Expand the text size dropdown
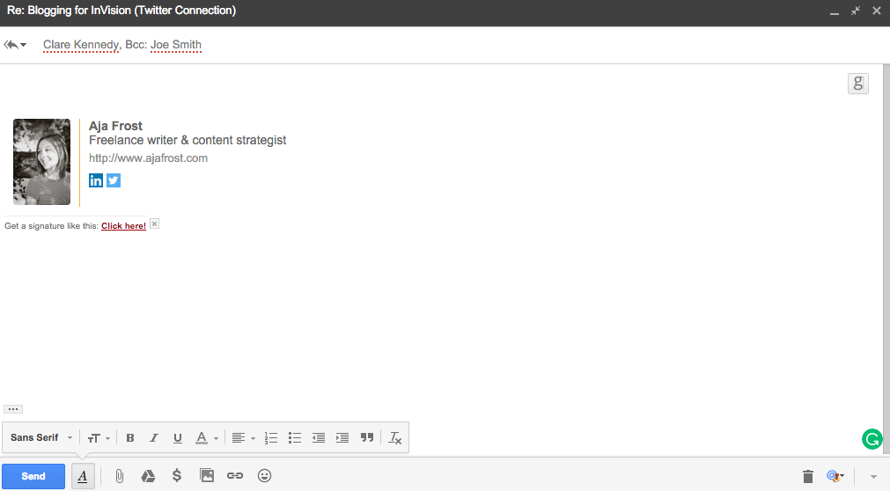 click(99, 437)
